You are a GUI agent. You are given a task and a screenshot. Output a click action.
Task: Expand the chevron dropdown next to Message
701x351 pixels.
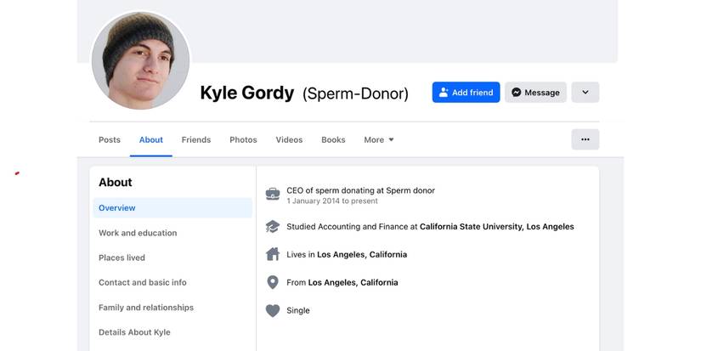click(x=585, y=93)
